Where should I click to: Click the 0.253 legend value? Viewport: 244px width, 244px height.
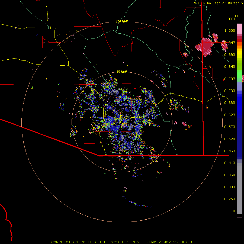[x=230, y=199]
